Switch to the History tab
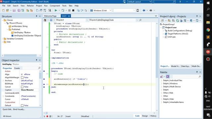The height and width of the screenshot is (119, 212). (x=153, y=116)
